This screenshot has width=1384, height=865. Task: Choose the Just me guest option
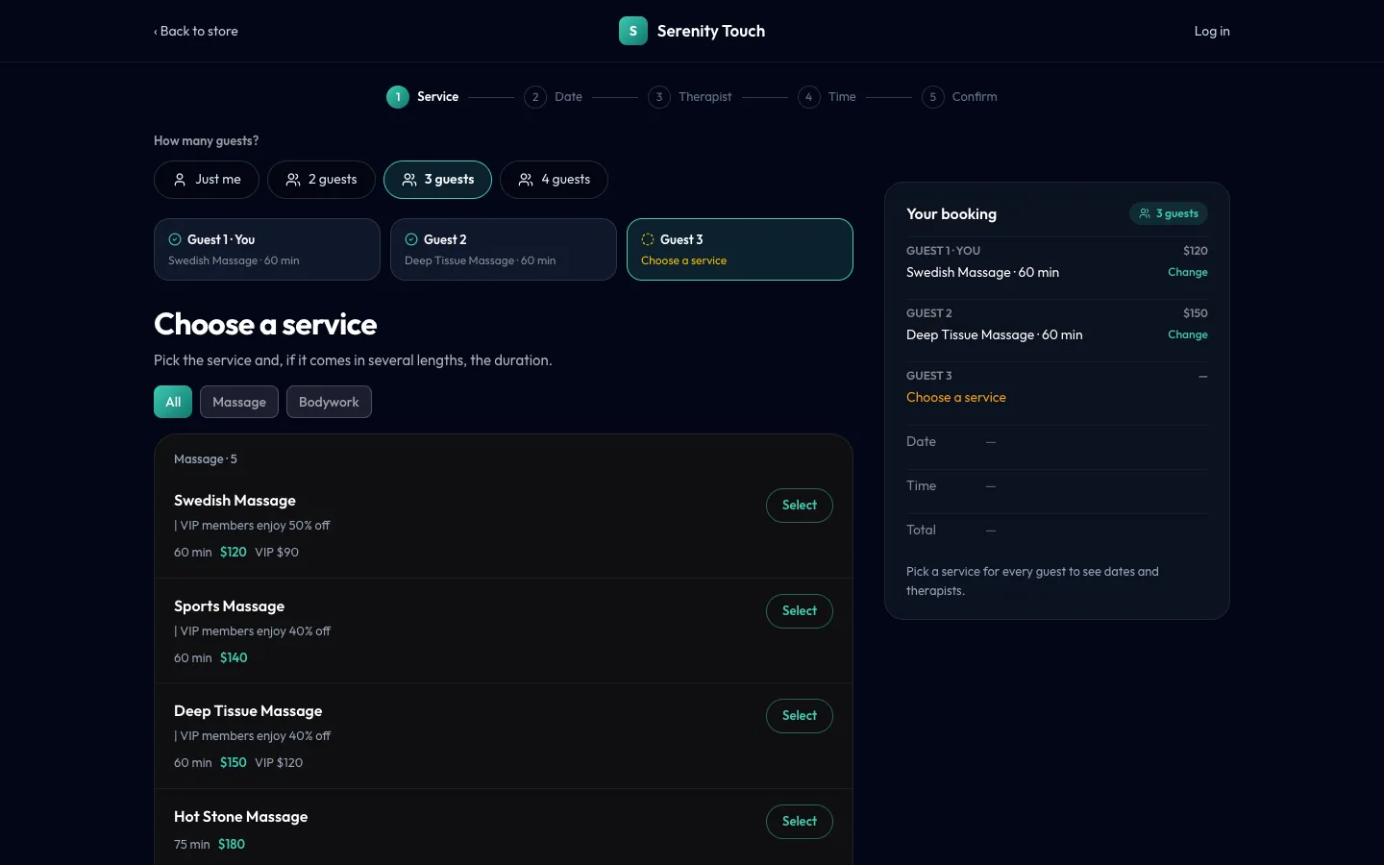point(207,180)
